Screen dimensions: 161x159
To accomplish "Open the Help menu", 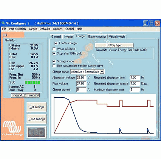I will pos(79,29).
